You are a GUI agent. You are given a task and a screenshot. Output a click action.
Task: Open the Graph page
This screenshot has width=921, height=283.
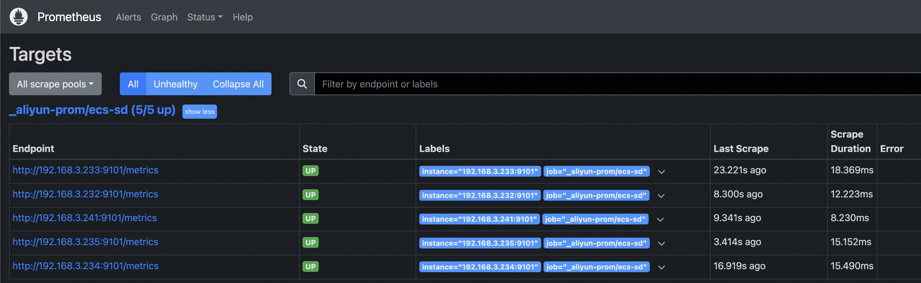tap(164, 17)
